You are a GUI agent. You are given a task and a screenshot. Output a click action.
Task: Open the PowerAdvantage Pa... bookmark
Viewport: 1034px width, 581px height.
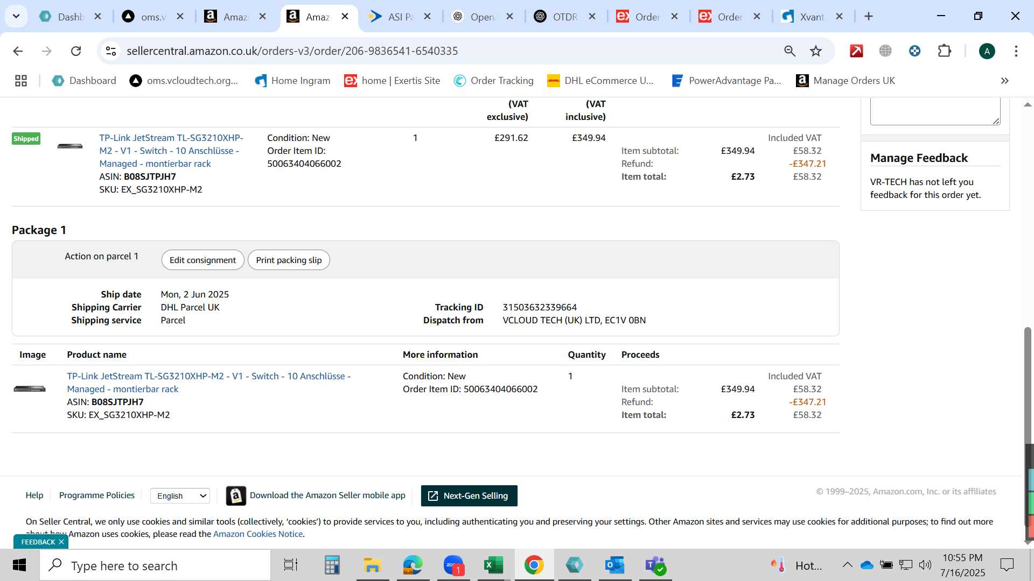point(726,81)
